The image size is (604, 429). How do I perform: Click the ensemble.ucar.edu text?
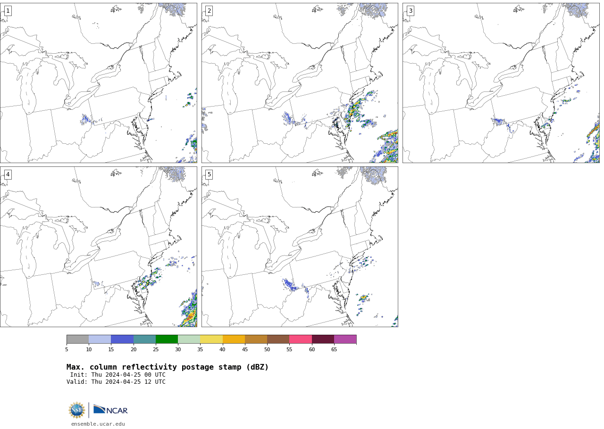click(98, 424)
